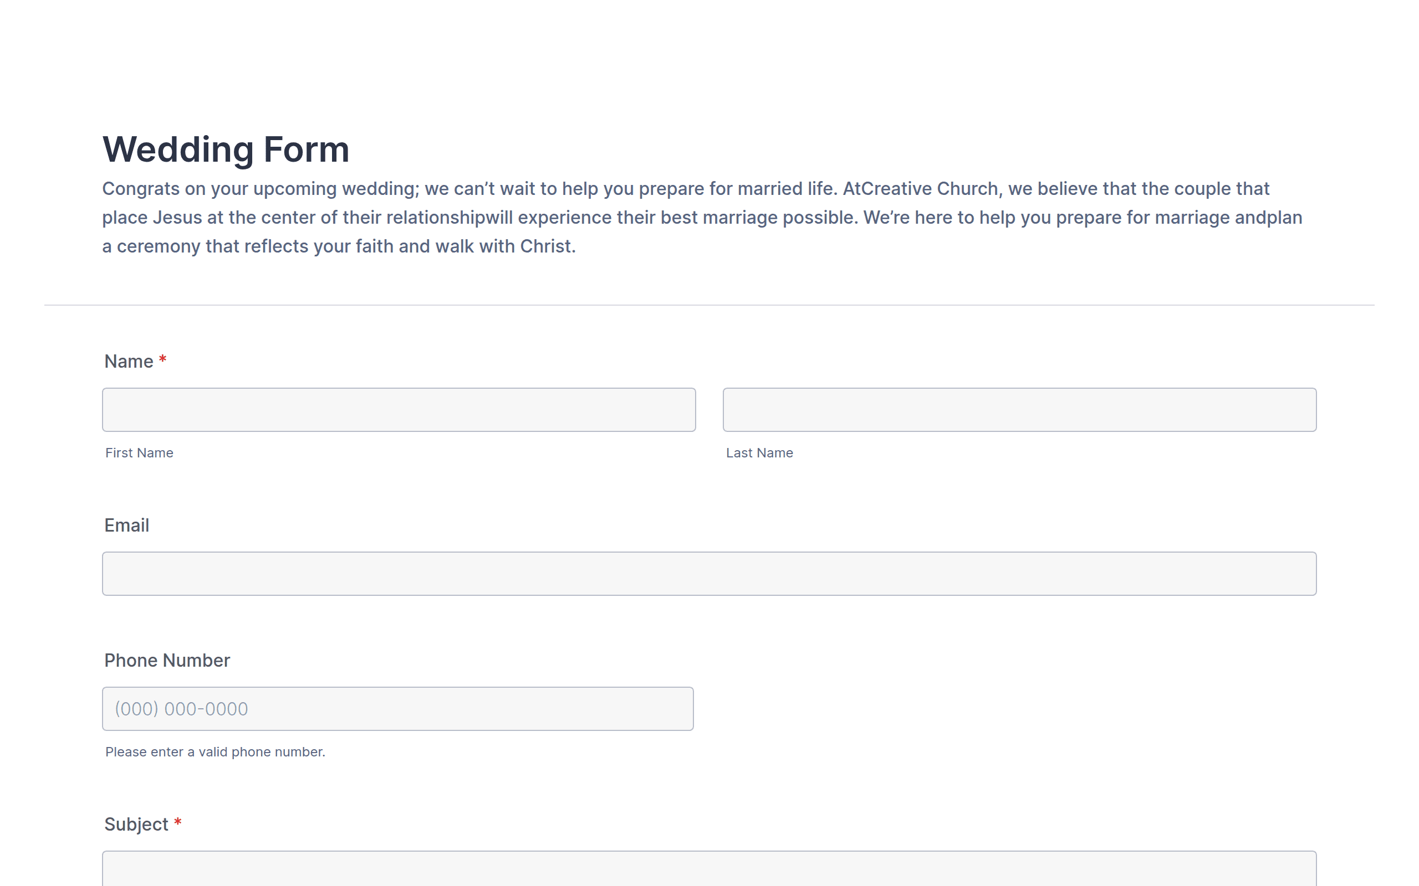Image resolution: width=1419 pixels, height=886 pixels.
Task: Select the Email text box
Action: pos(709,574)
